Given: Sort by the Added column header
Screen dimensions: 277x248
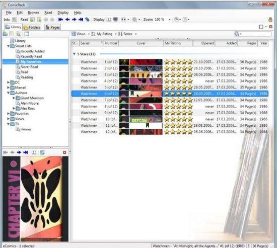Looking at the screenshot, I should click(x=227, y=43).
